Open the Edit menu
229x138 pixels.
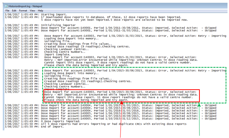[x=14, y=10]
